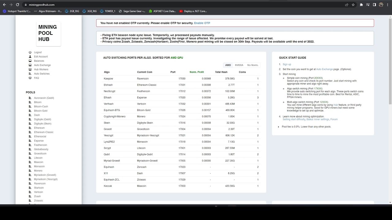The height and width of the screenshot is (220, 392).
Task: Click Zclassic in Current Coin column
Action: pos(141,180)
